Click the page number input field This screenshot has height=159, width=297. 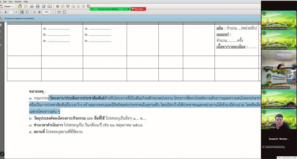pyautogui.click(x=11, y=12)
